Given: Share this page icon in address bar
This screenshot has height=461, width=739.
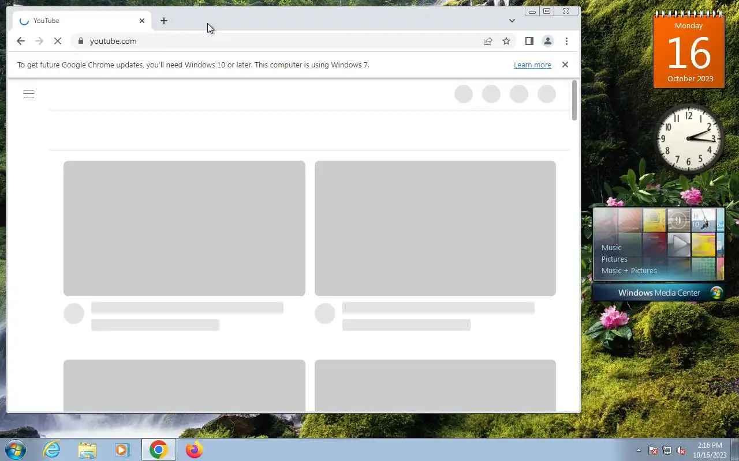Looking at the screenshot, I should [x=488, y=41].
